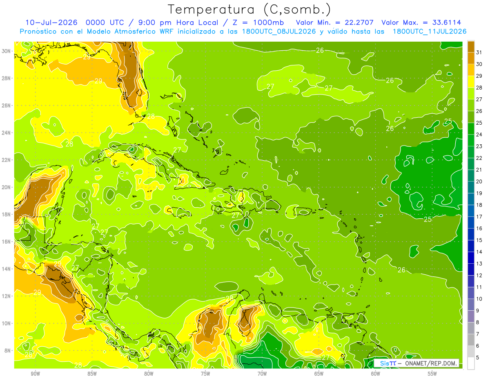This screenshot has width=490, height=379.
Task: Select the date "10-Jul-2026"
Action: point(51,22)
